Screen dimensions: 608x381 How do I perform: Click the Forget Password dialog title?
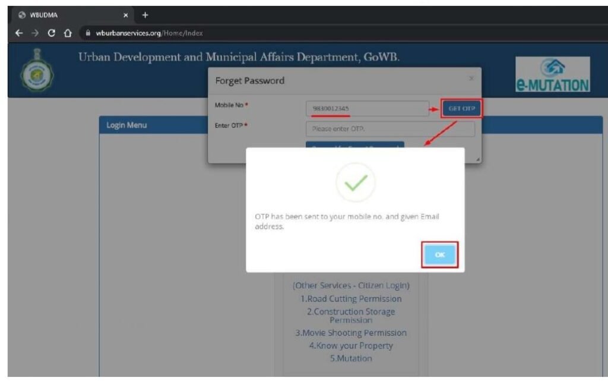pyautogui.click(x=250, y=81)
